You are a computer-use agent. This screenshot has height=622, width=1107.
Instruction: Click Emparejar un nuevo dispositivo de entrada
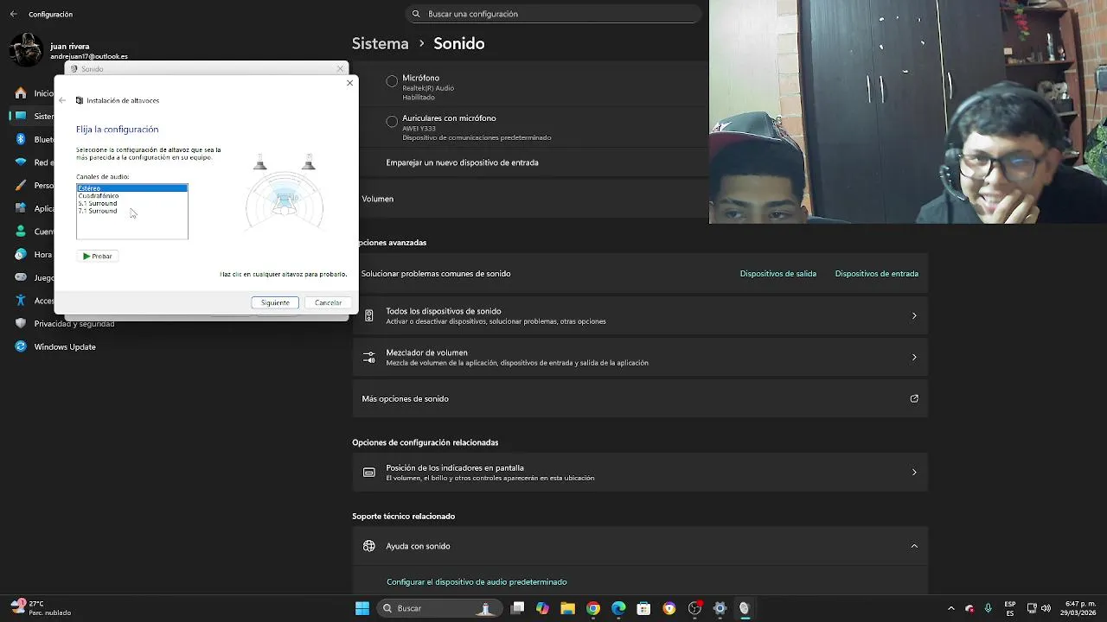coord(462,162)
